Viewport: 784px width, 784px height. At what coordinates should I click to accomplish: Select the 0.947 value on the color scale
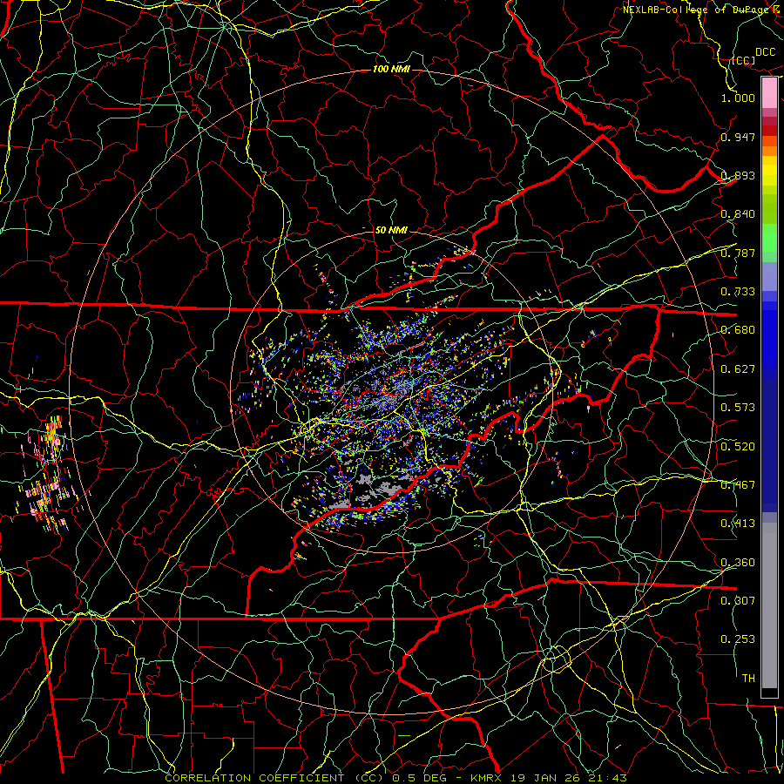(738, 137)
